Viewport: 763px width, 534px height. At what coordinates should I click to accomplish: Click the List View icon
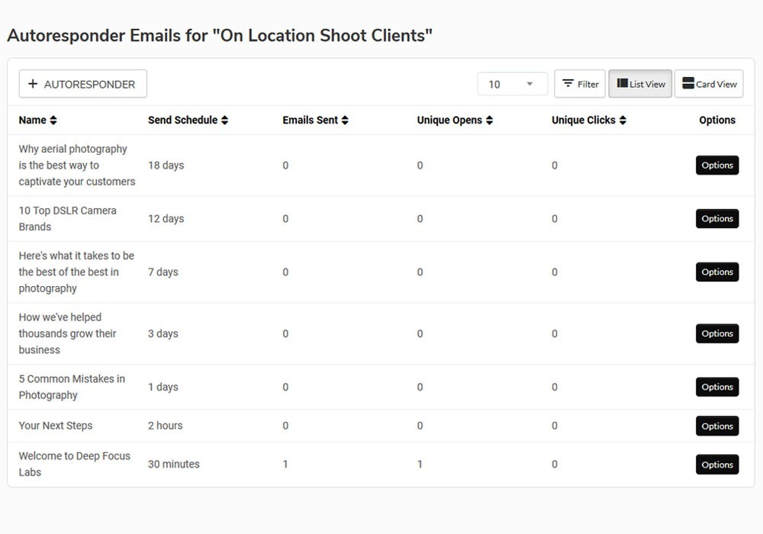[622, 83]
